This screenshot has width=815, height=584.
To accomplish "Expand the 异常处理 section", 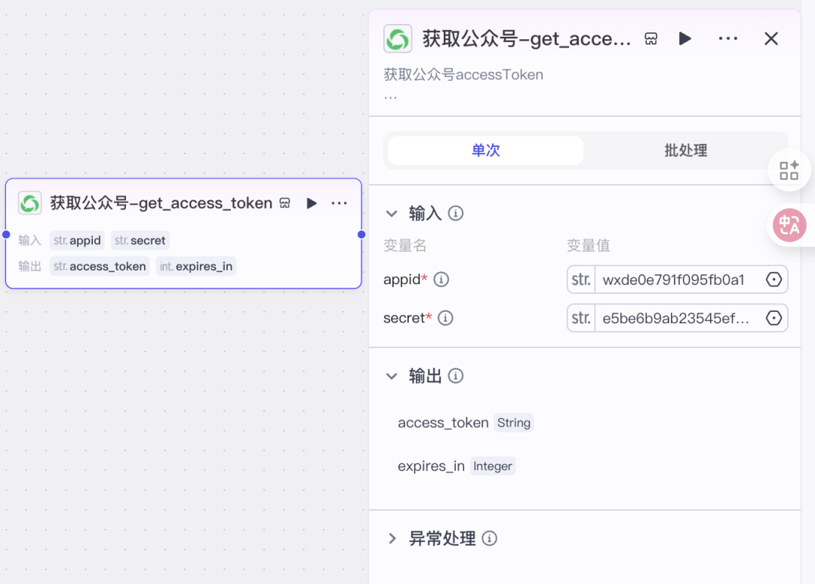I will click(x=392, y=539).
